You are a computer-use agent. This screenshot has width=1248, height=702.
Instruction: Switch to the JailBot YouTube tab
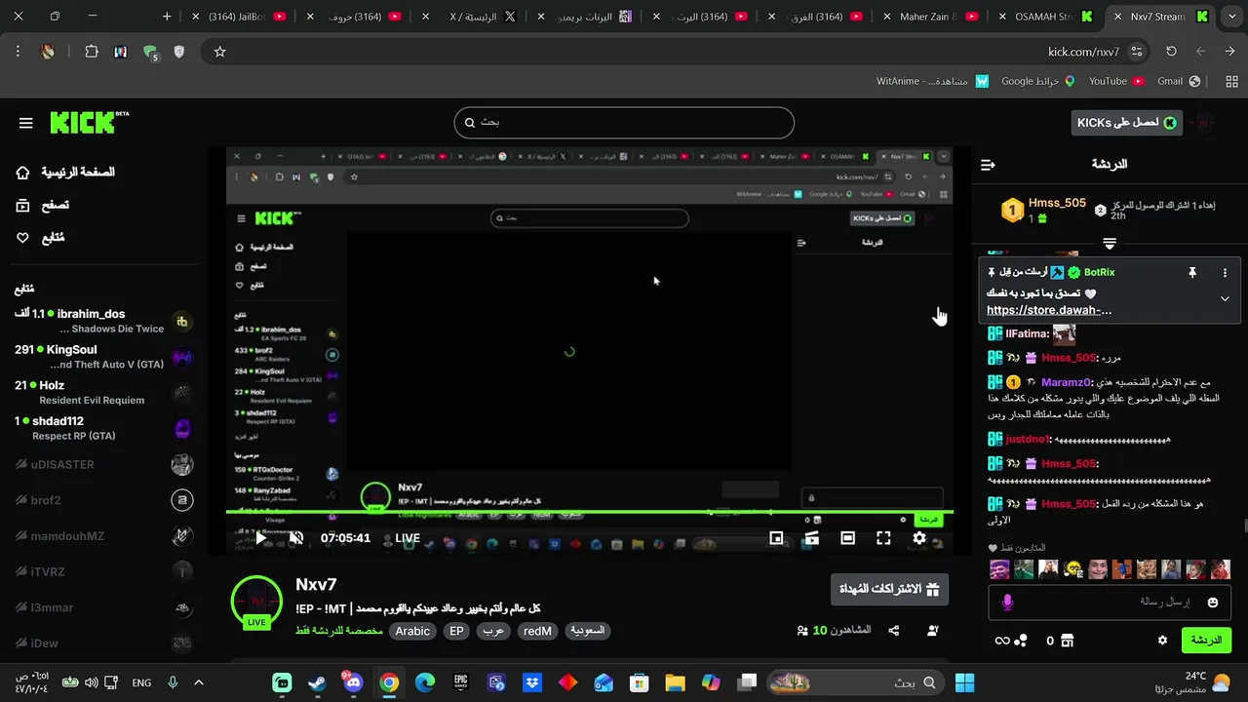[239, 17]
